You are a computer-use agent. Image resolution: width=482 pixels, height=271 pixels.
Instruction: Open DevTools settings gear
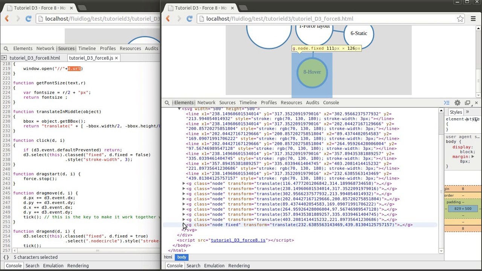[x=457, y=103]
